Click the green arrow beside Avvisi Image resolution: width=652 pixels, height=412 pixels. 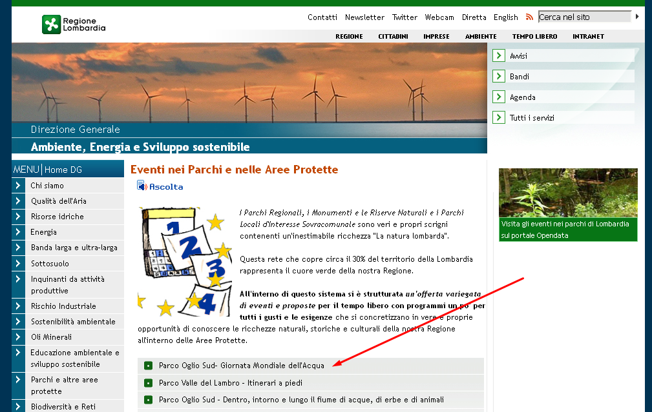pos(499,55)
